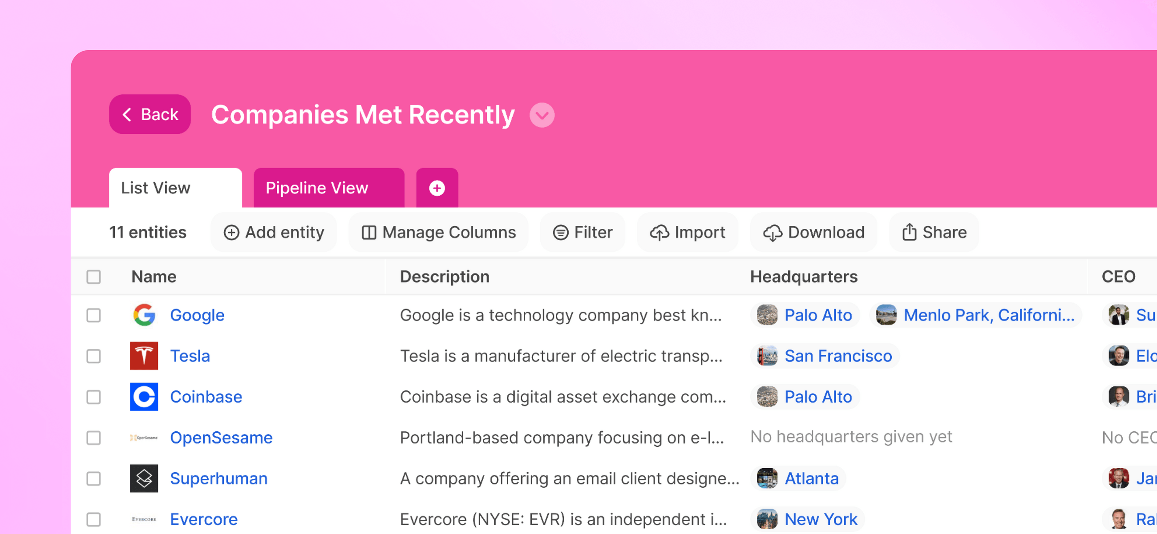
Task: Click the Import upload cloud icon
Action: pos(659,233)
